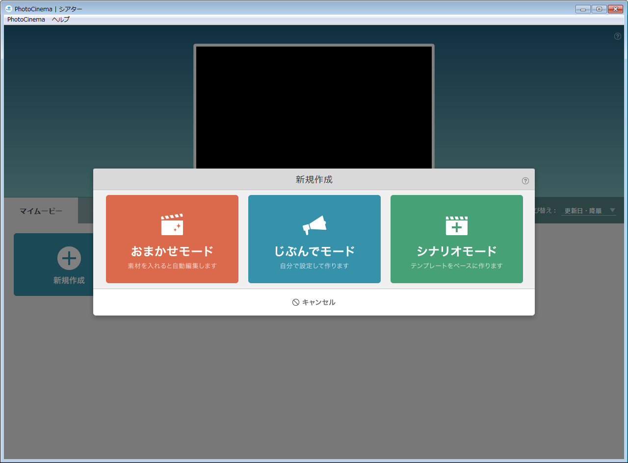Screen dimensions: 628x463
Task: Choose じぶんでモード to configure manually
Action: 314,239
